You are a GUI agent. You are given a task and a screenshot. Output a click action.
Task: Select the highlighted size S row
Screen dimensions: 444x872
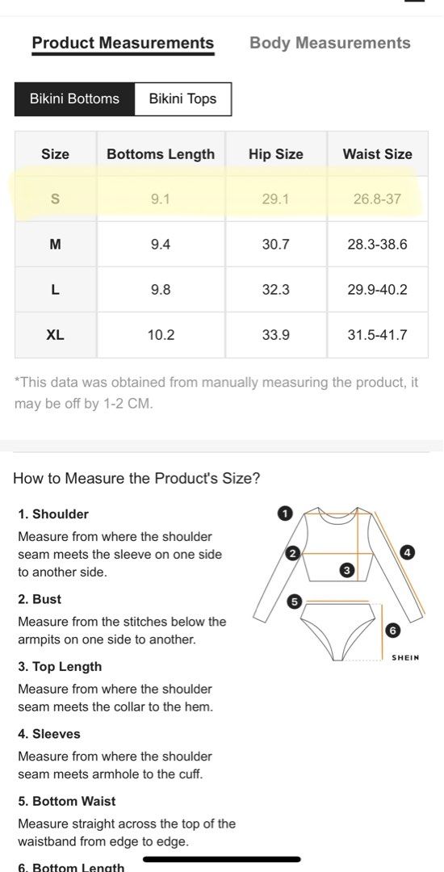click(221, 199)
